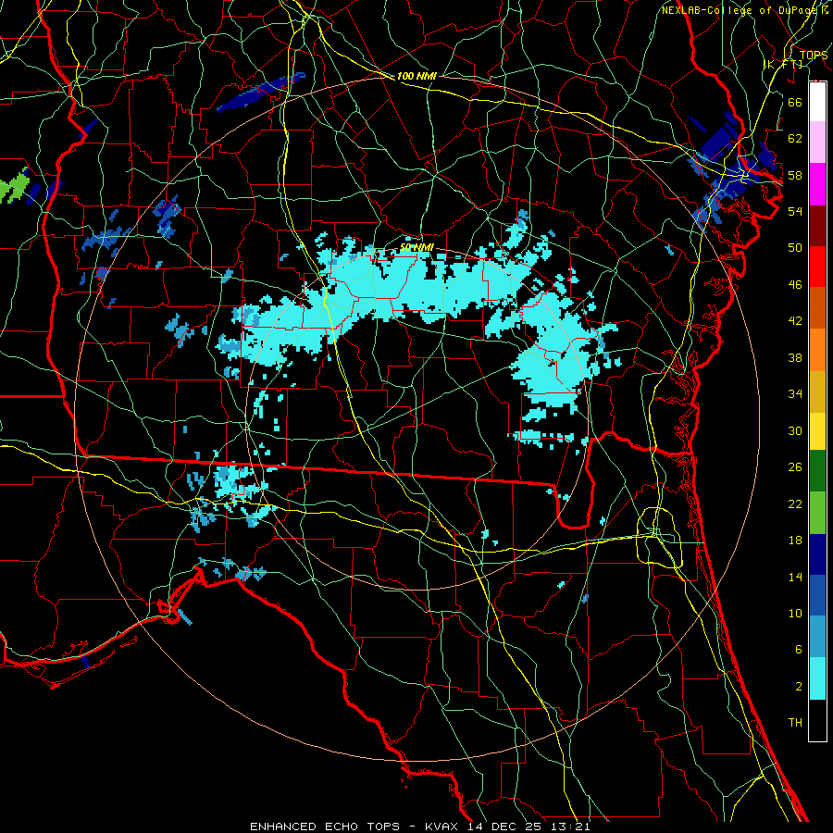Select the legend value 18
This screenshot has height=833, width=833.
tap(795, 541)
